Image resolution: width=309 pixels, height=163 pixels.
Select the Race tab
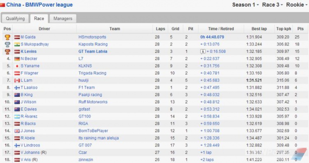tap(39, 19)
